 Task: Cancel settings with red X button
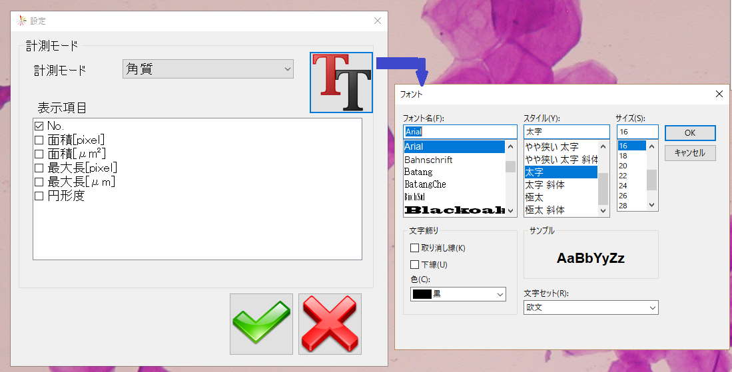[x=330, y=324]
